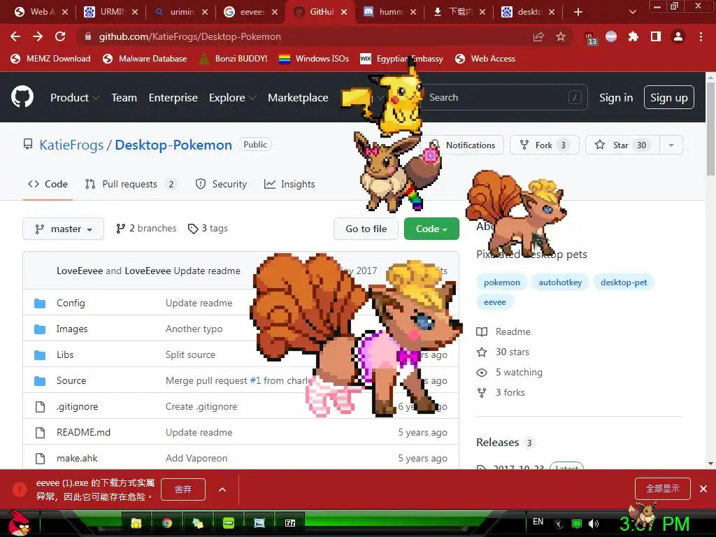
Task: Expand the Star list dropdown arrow
Action: [671, 145]
